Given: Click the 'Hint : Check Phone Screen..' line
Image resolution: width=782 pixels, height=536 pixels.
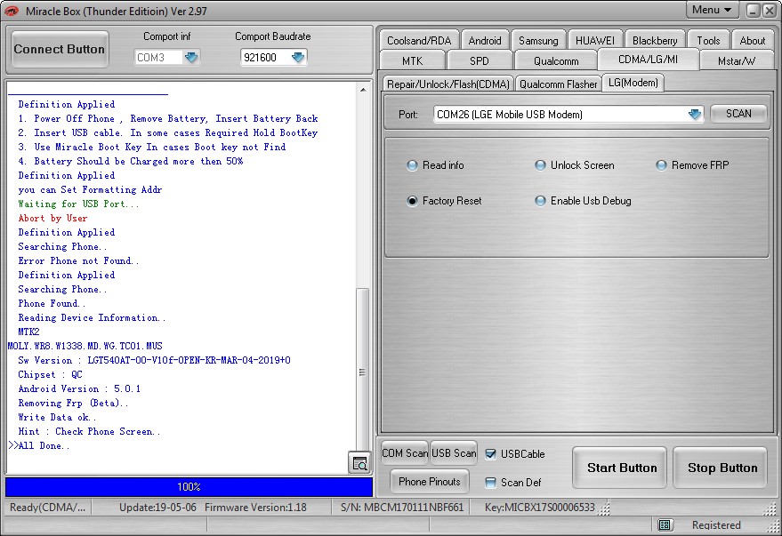Looking at the screenshot, I should click(89, 431).
